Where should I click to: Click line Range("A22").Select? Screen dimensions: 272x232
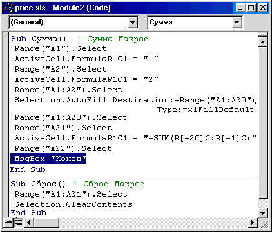pyautogui.click(x=63, y=148)
